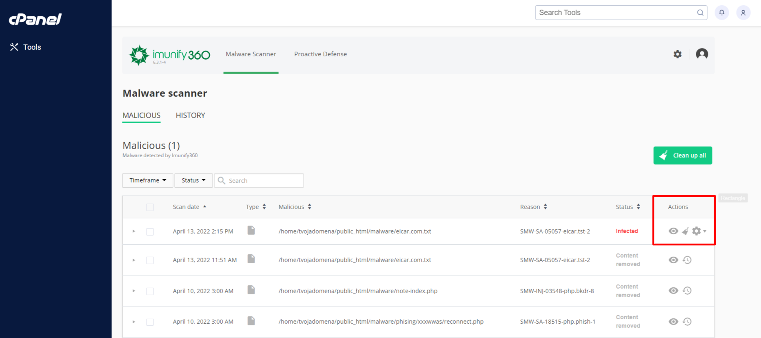View the note-index.php file
The width and height of the screenshot is (761, 338).
673,291
